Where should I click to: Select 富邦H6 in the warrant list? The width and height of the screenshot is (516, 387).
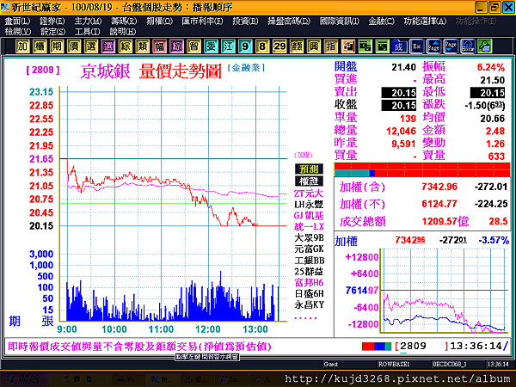point(309,283)
